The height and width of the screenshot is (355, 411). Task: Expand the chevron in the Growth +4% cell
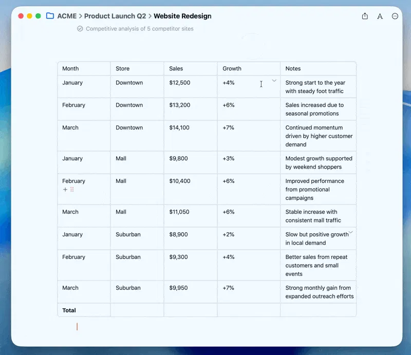click(274, 81)
